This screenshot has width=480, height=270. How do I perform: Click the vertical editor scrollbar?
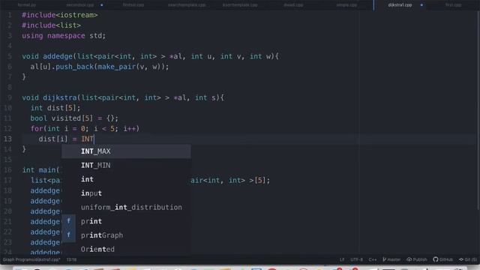click(478, 110)
